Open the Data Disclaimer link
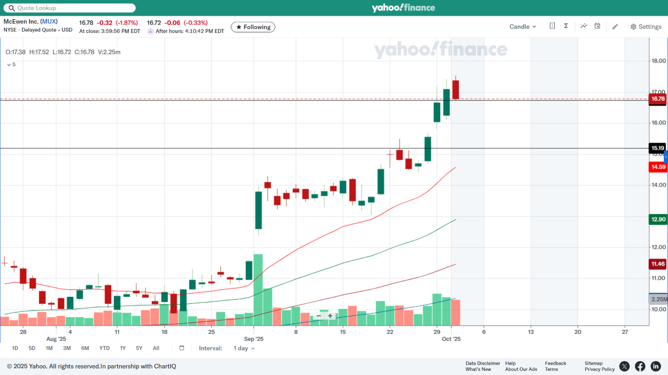 tap(482, 363)
